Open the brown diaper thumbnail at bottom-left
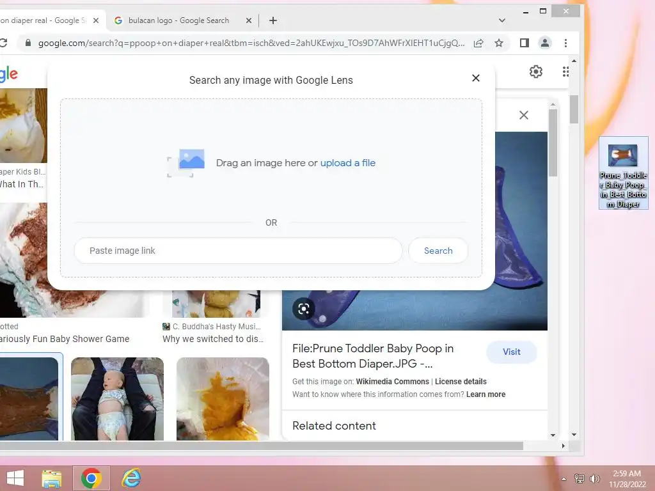Viewport: 655px width, 491px height. (x=29, y=399)
